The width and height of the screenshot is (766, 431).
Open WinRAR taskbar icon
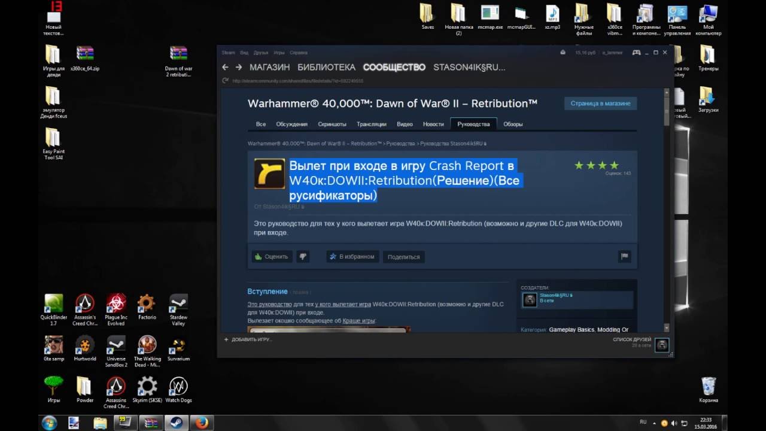tap(151, 423)
